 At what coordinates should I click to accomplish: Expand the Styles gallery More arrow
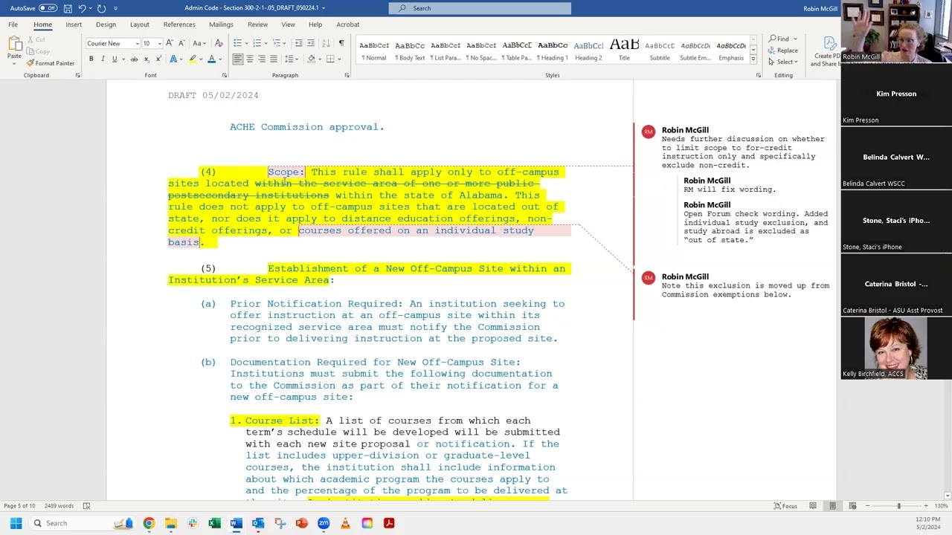(753, 59)
